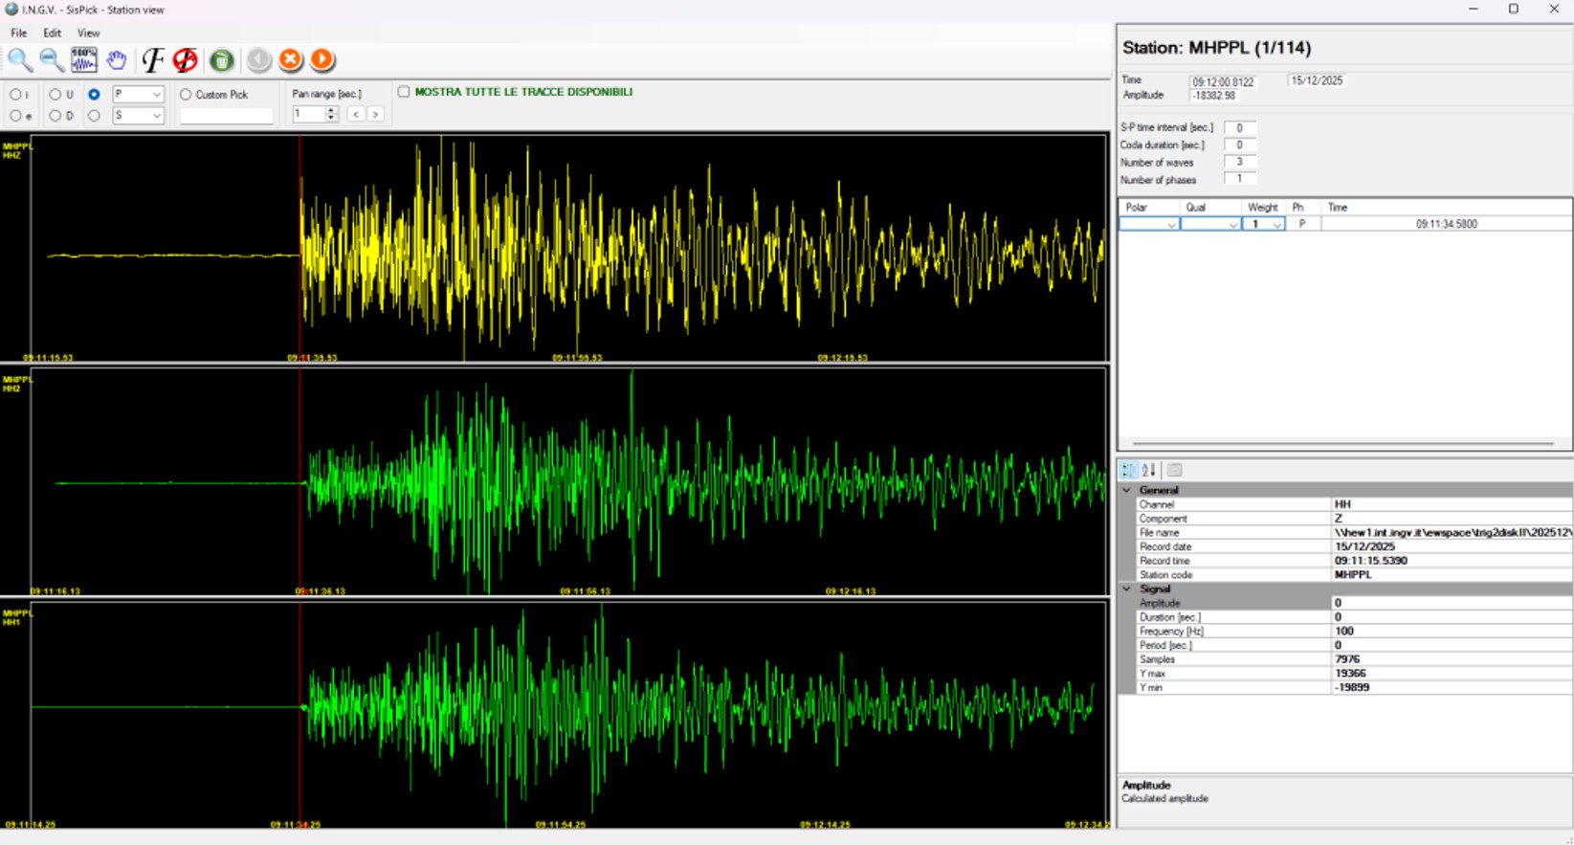Click the Custom Pick text field
This screenshot has height=845, width=1574.
pos(227,116)
